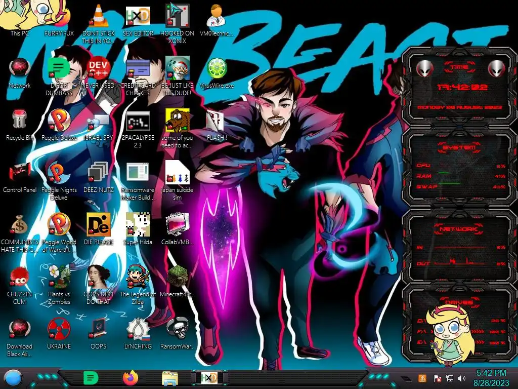Click the orange tray icon
This screenshot has height=389, width=518.
(x=422, y=378)
